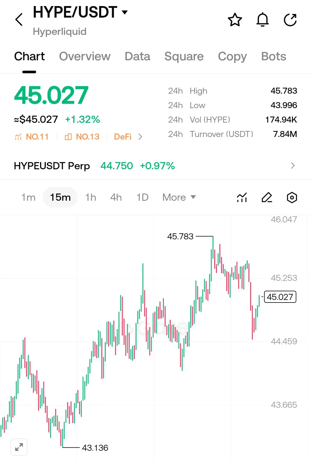Tap the 45.253 price axis label
The image size is (311, 460).
(284, 278)
